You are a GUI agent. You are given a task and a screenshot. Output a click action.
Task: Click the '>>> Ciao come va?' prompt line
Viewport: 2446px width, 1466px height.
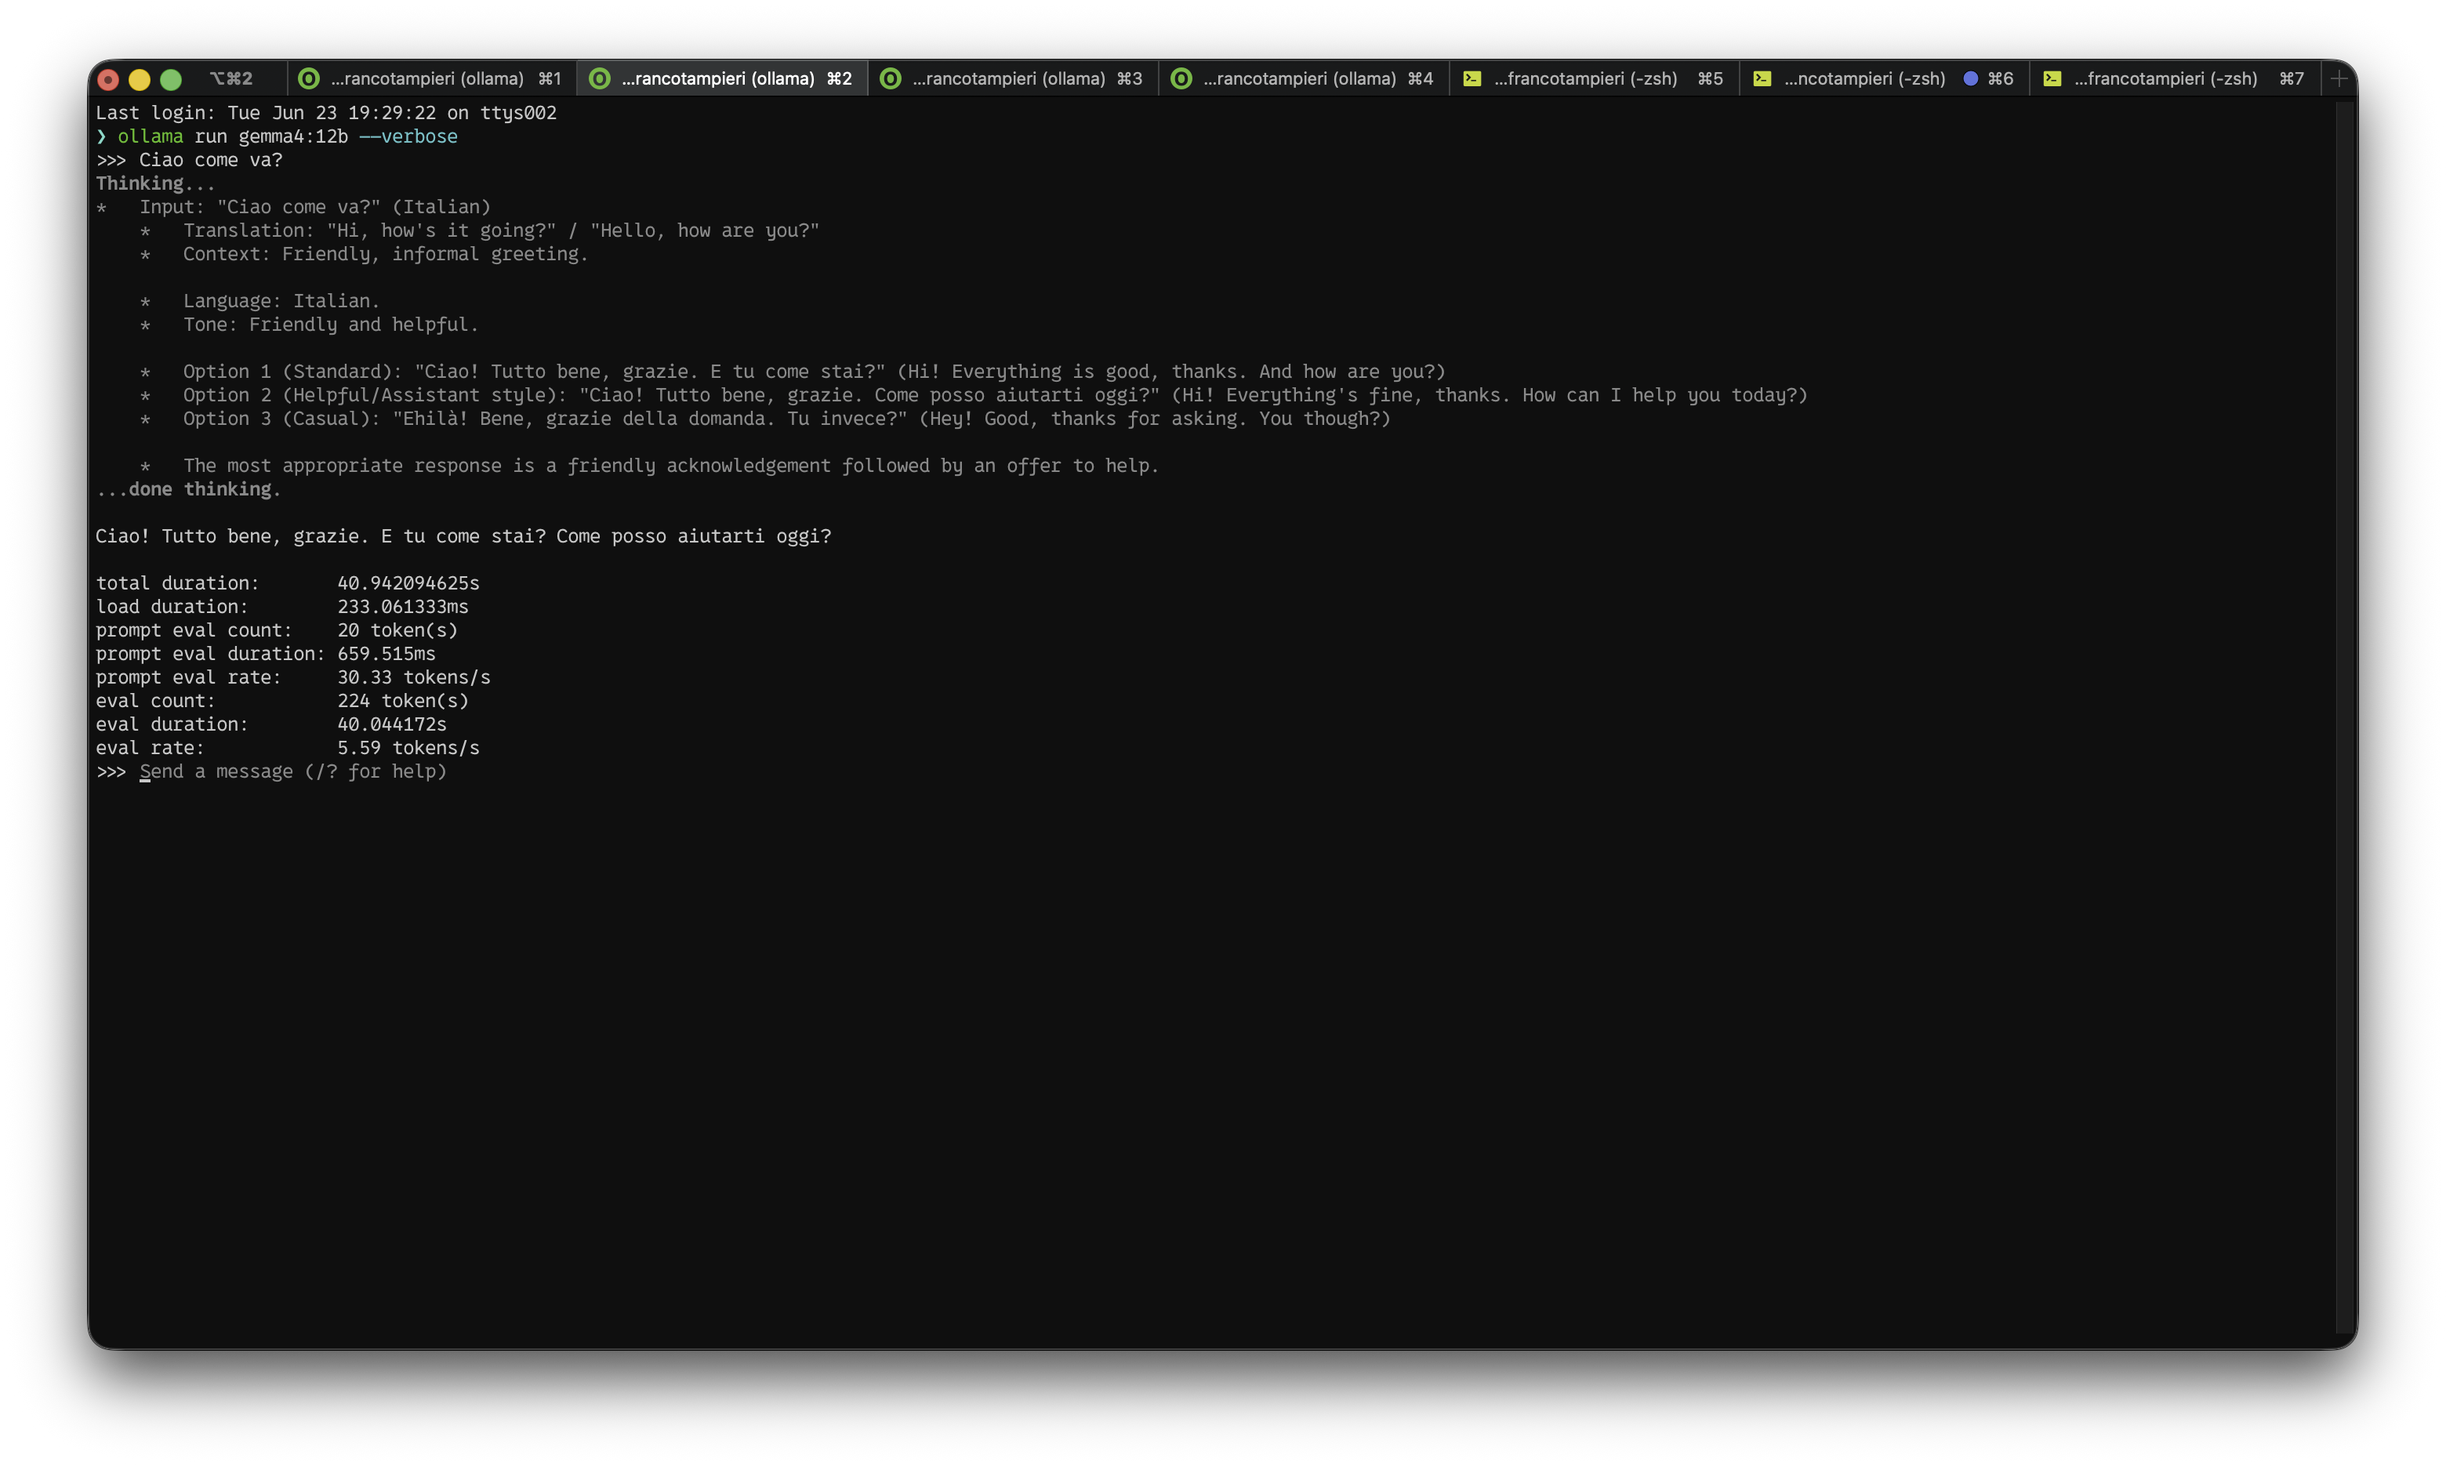coord(189,160)
